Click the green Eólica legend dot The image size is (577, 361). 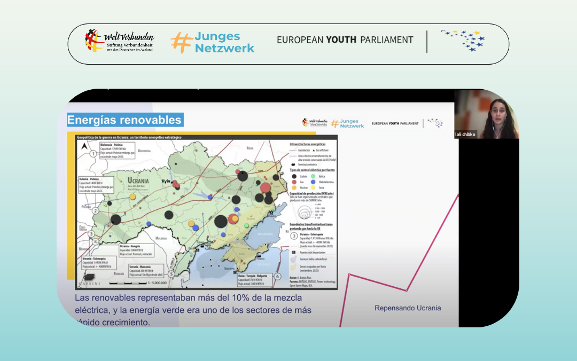point(313,177)
